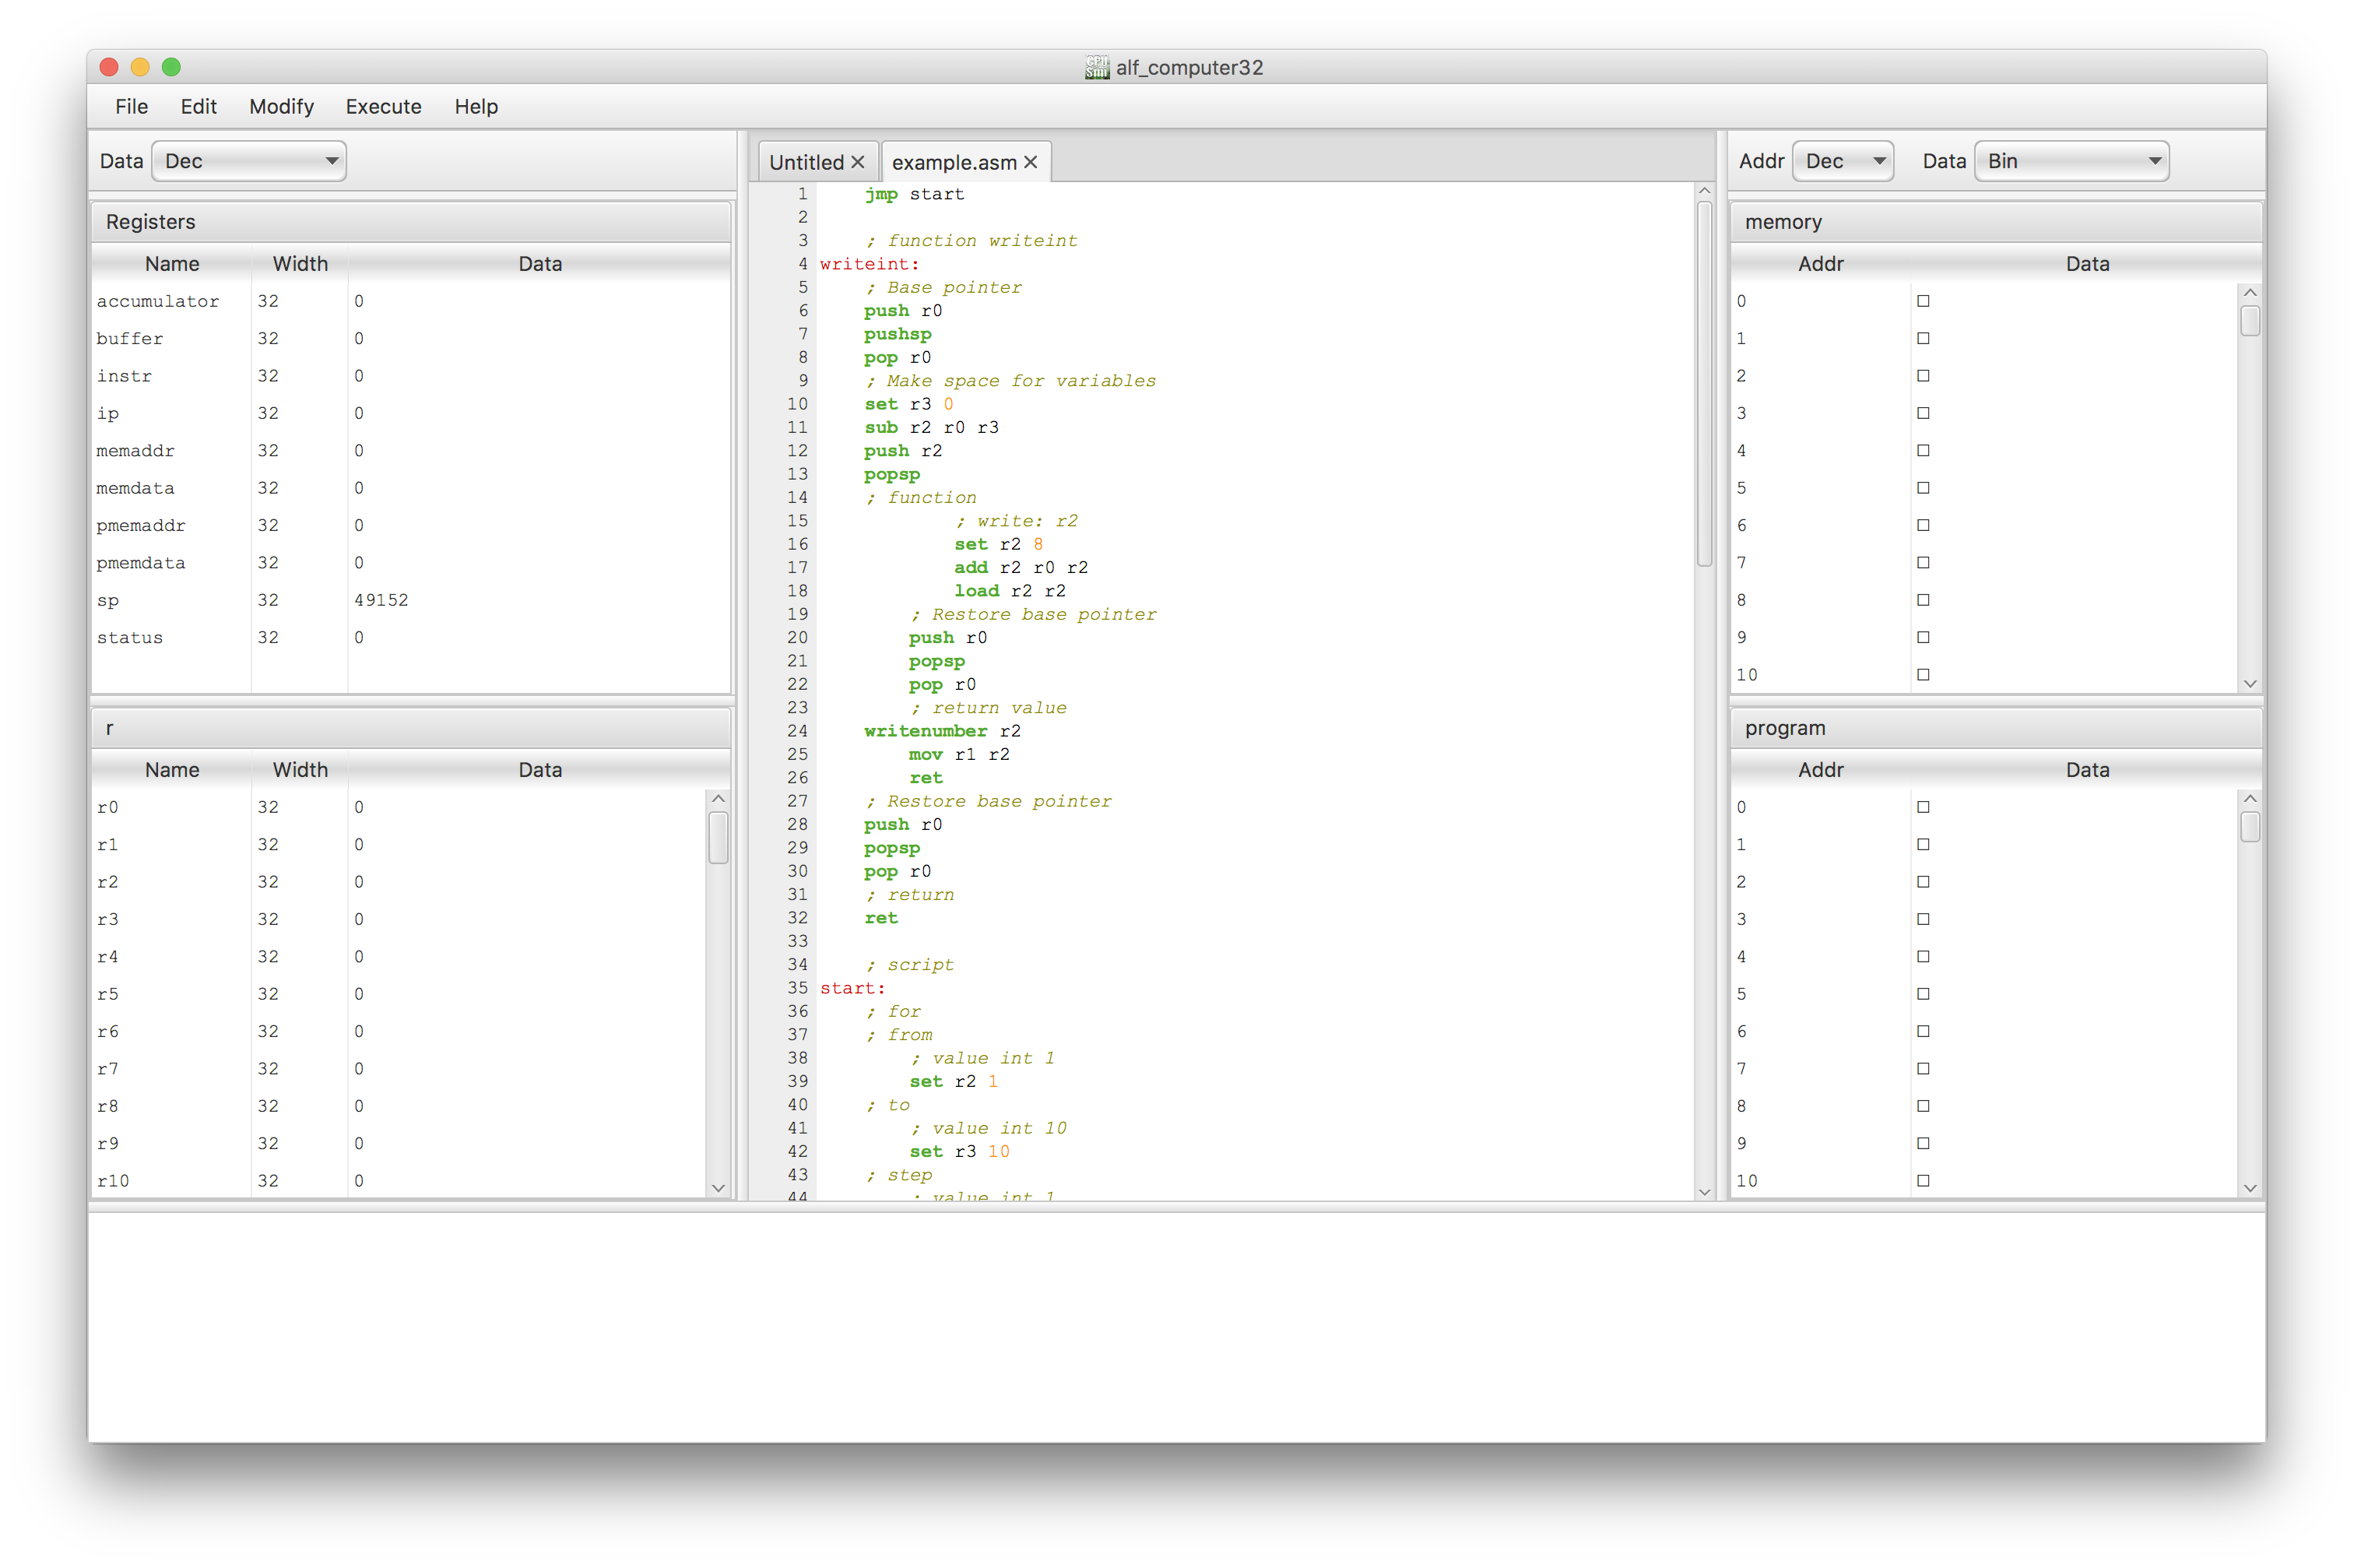This screenshot has height=1568, width=2354.
Task: Switch to the Untitled tab
Action: (806, 162)
